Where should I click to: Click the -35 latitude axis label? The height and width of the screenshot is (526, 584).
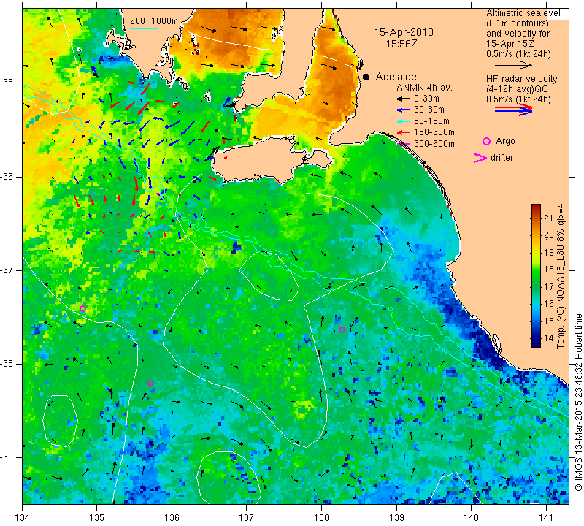tap(8, 83)
